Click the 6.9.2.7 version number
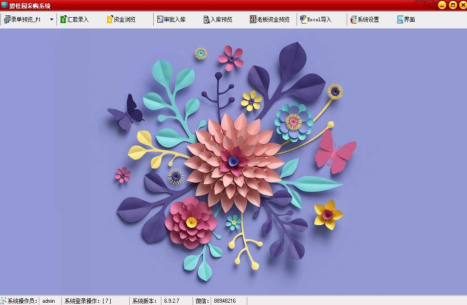The image size is (467, 305). [171, 301]
